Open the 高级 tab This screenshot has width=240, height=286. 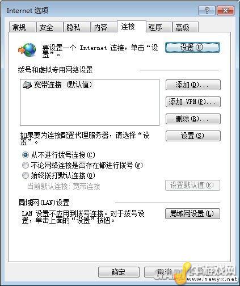coord(186,27)
